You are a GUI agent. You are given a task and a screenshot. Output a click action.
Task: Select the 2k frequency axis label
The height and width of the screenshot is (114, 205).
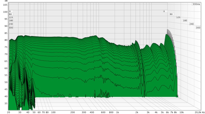pyautogui.click(x=137, y=112)
